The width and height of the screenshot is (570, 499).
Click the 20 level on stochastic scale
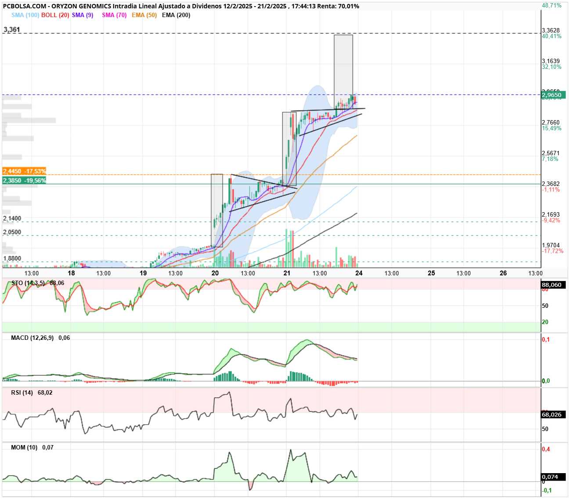[545, 322]
